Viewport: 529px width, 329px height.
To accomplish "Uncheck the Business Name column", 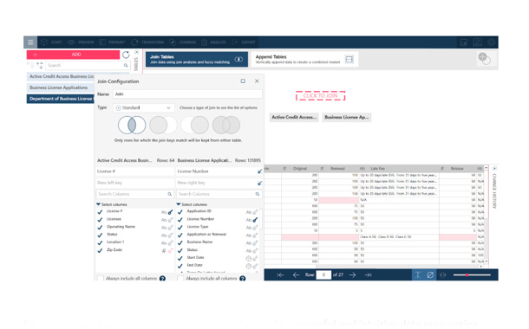I will pyautogui.click(x=180, y=242).
